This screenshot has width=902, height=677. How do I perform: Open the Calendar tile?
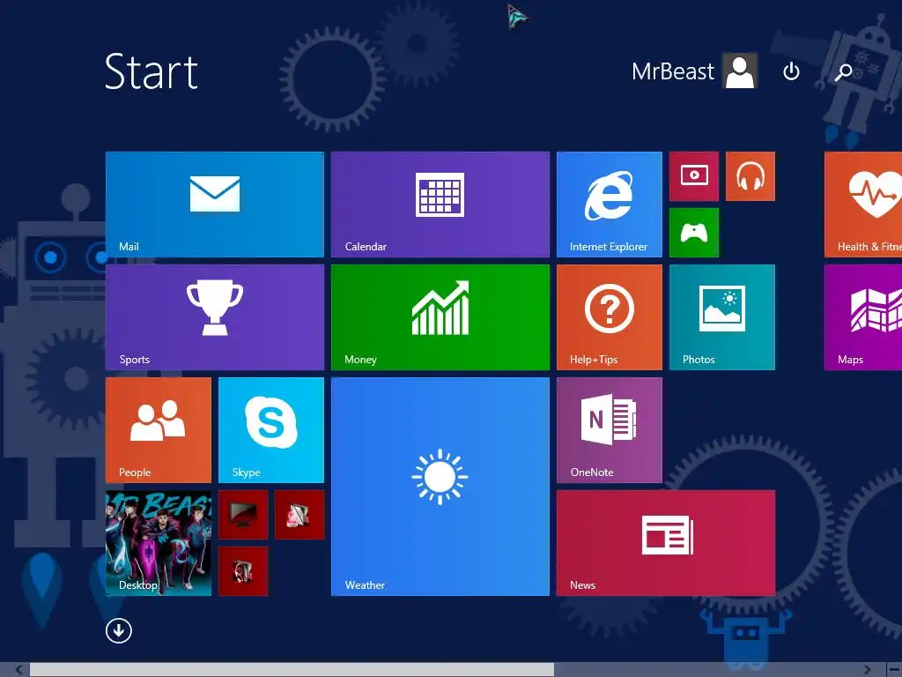click(440, 205)
